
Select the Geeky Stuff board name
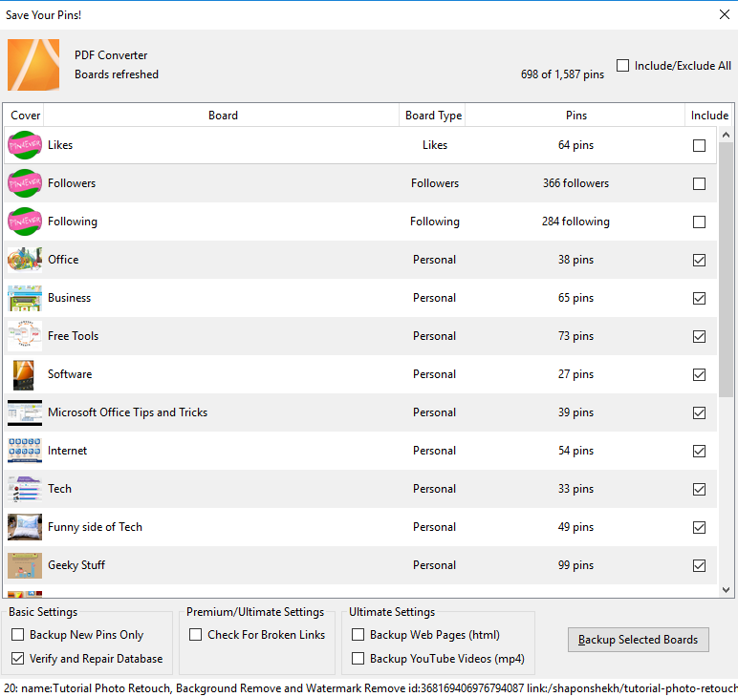point(76,565)
